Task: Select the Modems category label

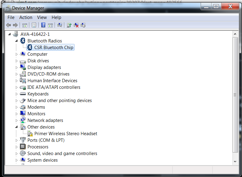Action: pos(36,107)
